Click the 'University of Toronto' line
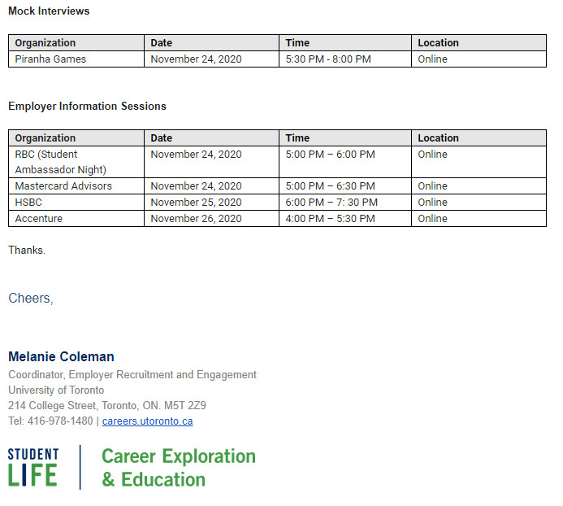 (x=56, y=390)
